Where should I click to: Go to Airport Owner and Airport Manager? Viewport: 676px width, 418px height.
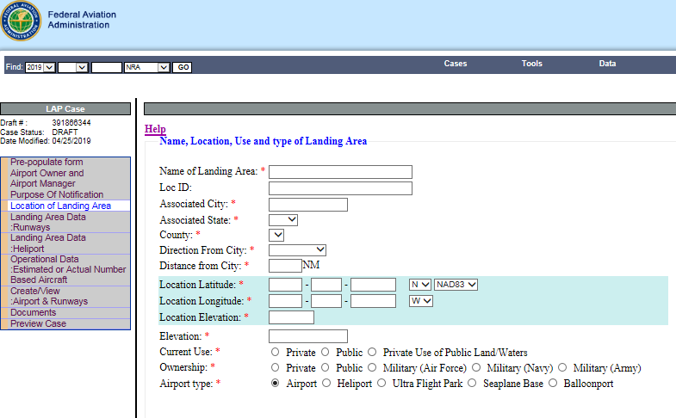47,178
